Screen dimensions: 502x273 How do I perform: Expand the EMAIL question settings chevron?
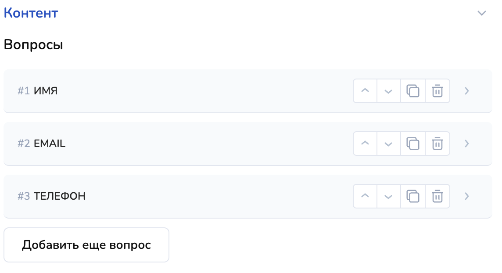pos(467,144)
